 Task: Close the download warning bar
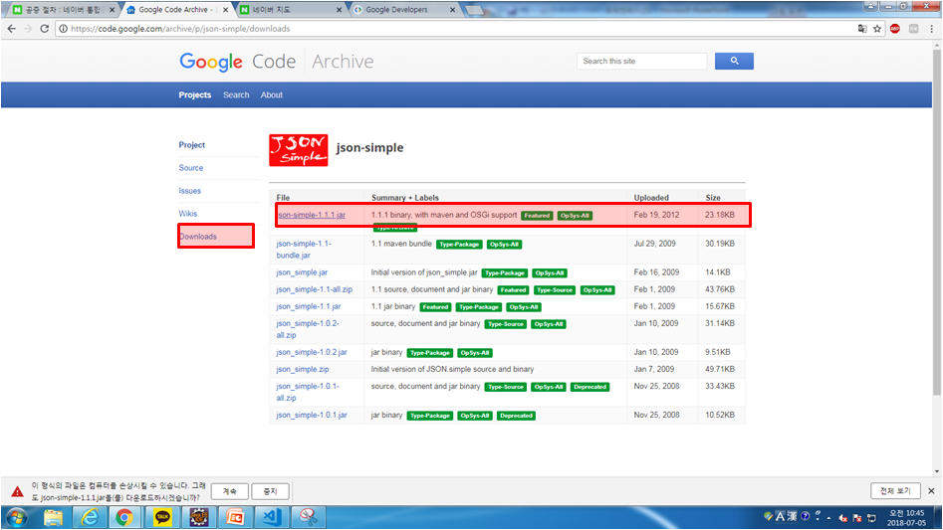tap(931, 491)
